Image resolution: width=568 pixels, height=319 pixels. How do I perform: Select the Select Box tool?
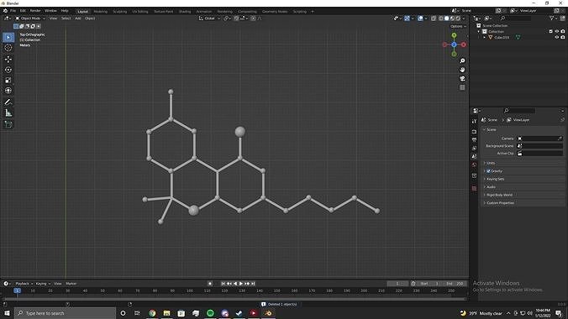coord(8,37)
